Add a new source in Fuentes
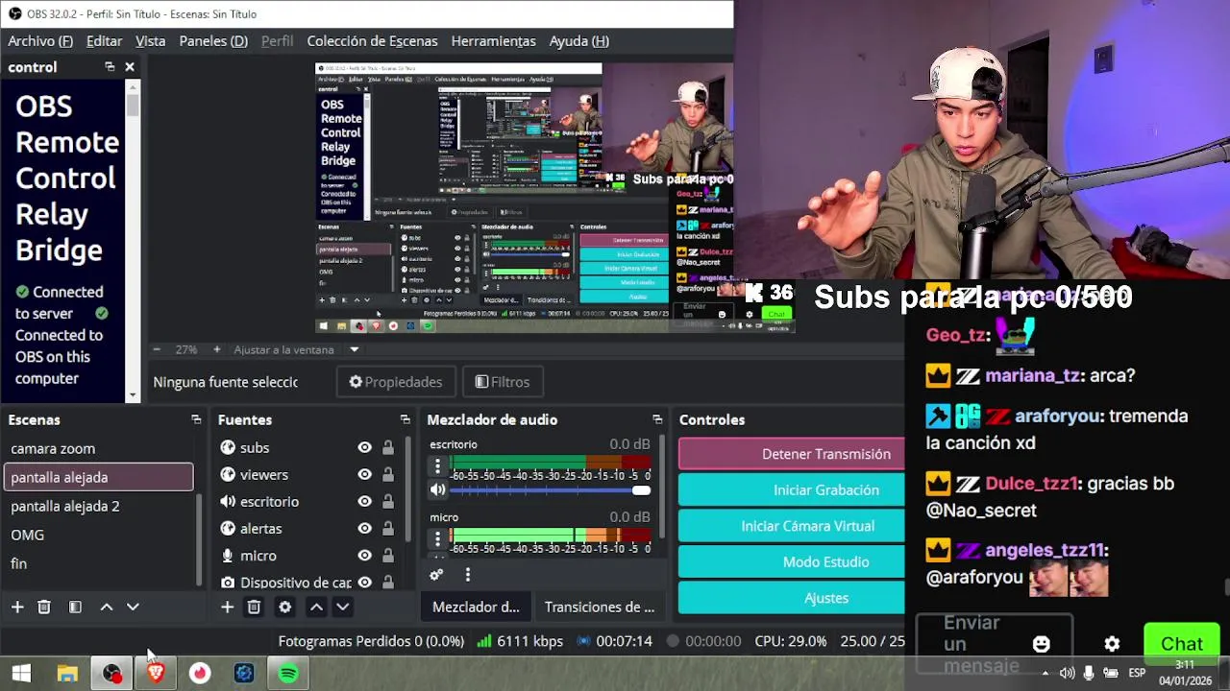1230x691 pixels. click(x=227, y=607)
